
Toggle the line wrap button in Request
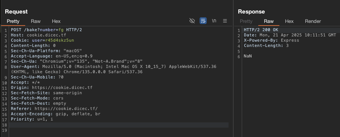[203, 21]
